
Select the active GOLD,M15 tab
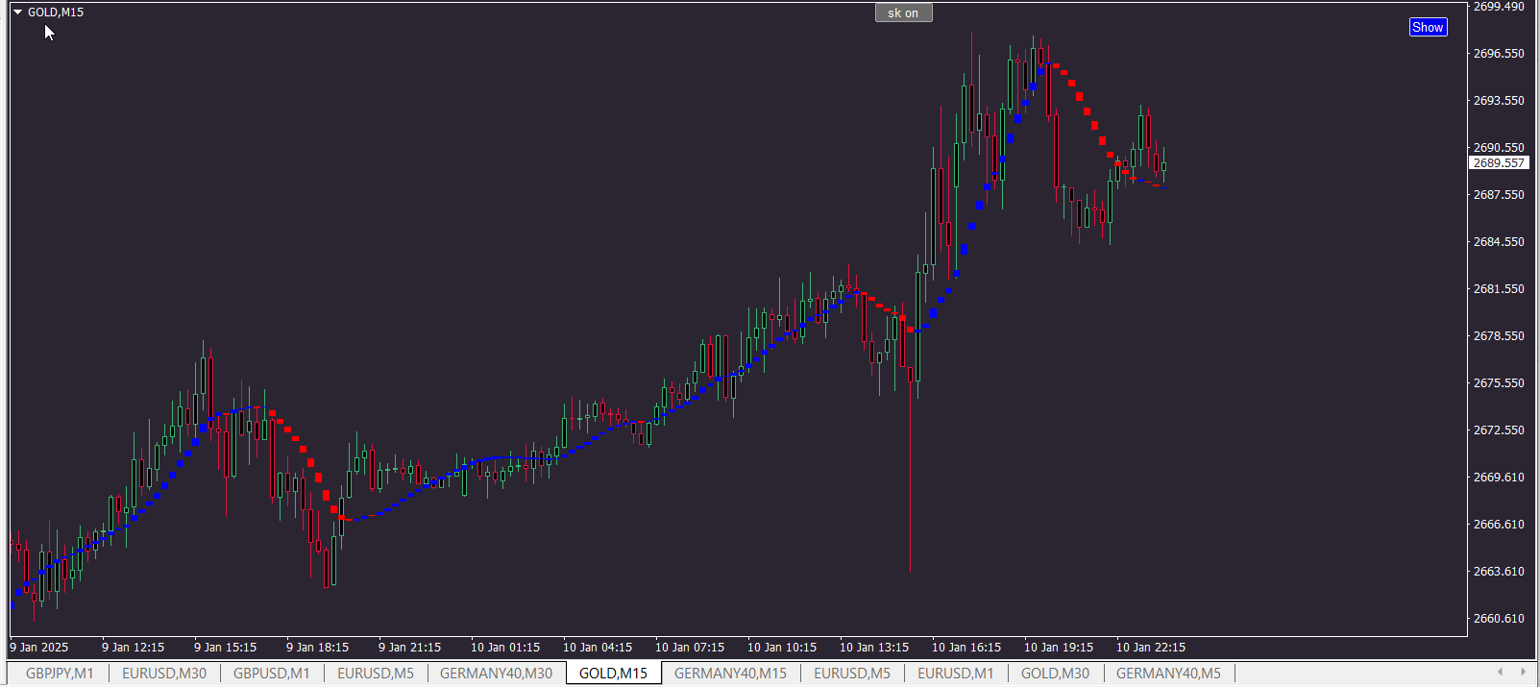(x=614, y=674)
